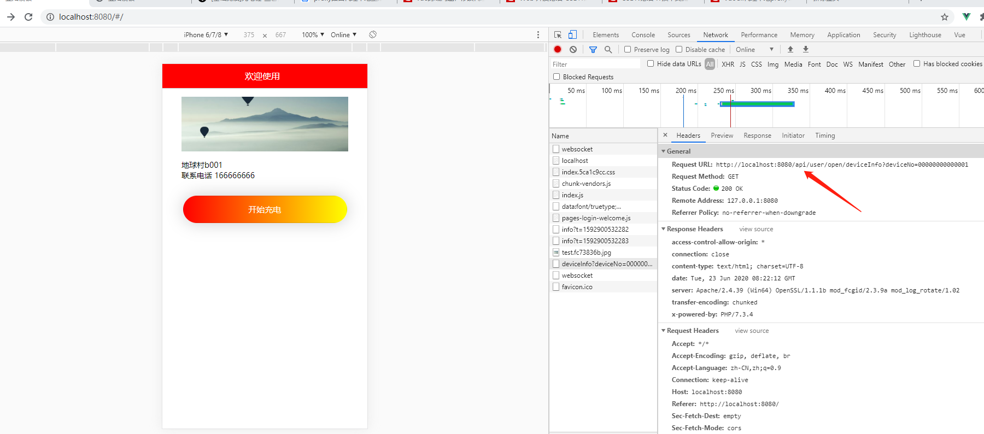Toggle the network filter funnel icon
Image resolution: width=984 pixels, height=434 pixels.
pos(593,49)
